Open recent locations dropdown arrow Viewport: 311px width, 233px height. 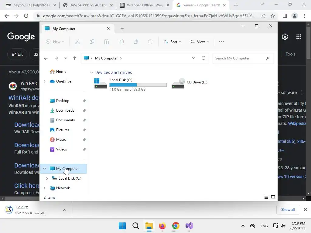pos(66,58)
